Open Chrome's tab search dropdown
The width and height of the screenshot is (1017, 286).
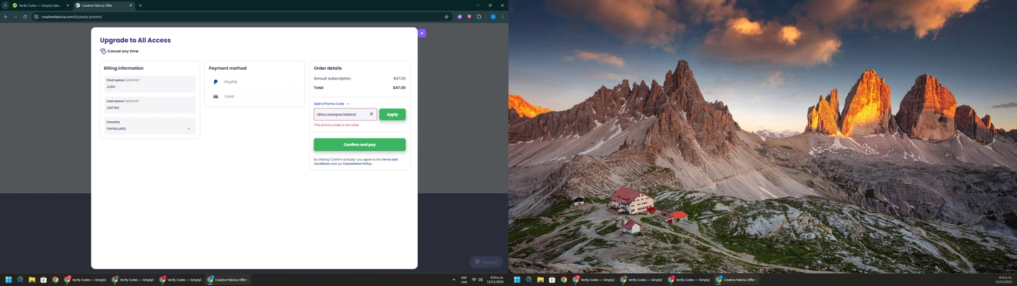coord(5,5)
